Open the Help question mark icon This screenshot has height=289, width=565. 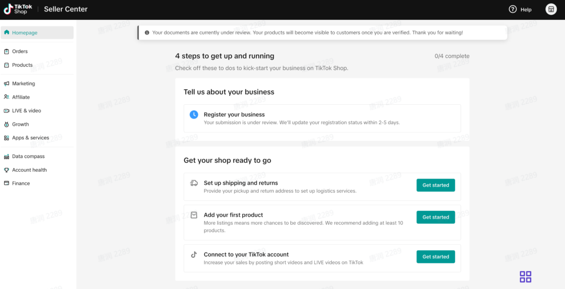513,9
